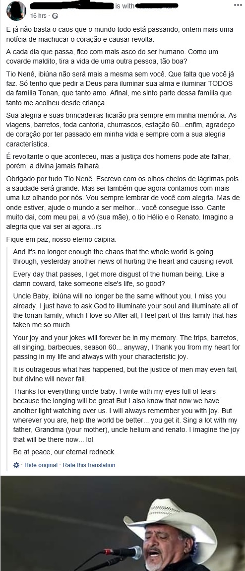Select first paragraph beginning 'E já não basta'
This screenshot has height=571, width=245.
(120, 34)
